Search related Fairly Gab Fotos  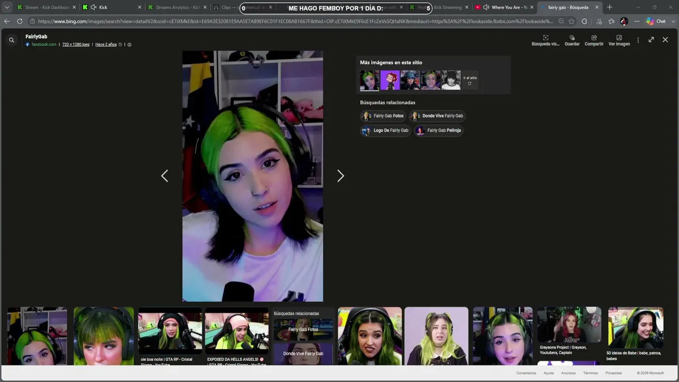coord(383,116)
